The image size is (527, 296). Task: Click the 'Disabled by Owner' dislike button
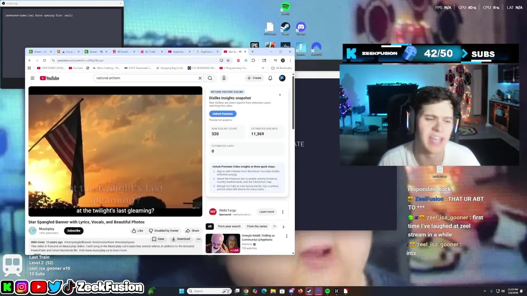[164, 231]
